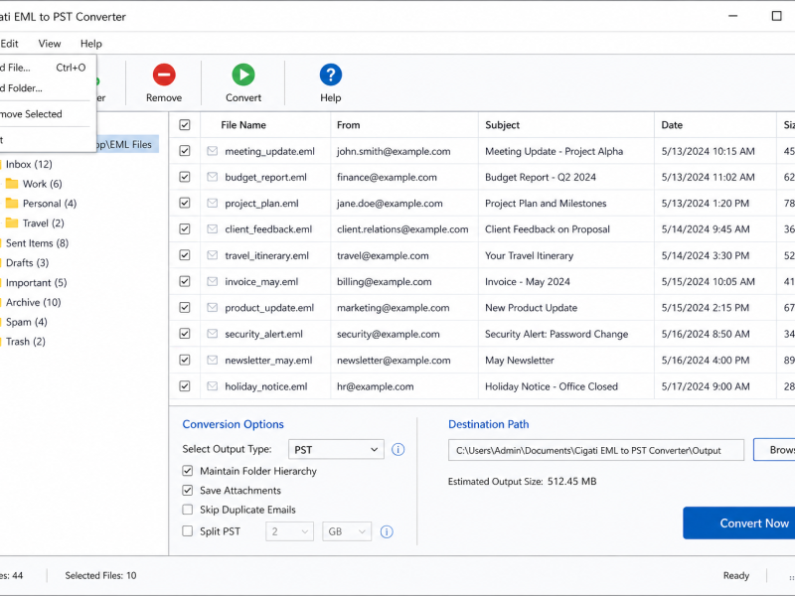Disable Maintain Folder Hierarchy option

point(188,471)
